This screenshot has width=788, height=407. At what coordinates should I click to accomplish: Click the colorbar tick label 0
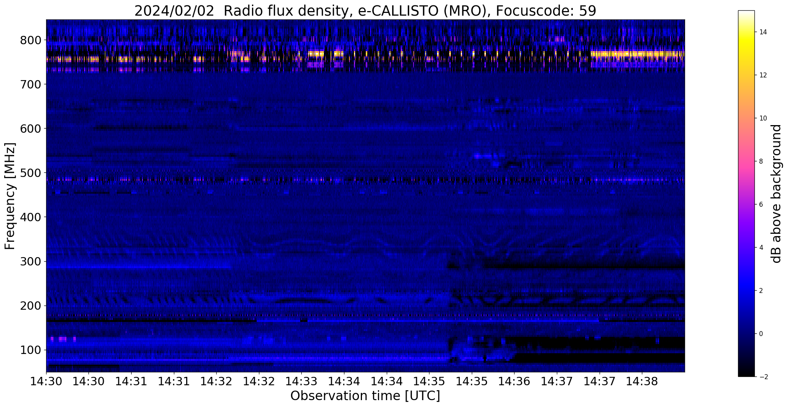coord(761,334)
